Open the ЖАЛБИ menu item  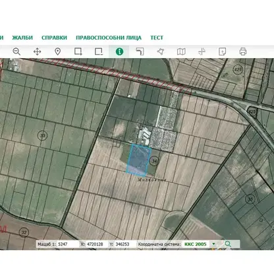tap(22, 38)
